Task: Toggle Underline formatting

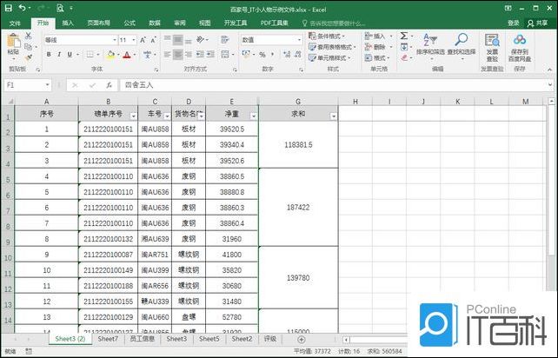Action: tap(70, 55)
